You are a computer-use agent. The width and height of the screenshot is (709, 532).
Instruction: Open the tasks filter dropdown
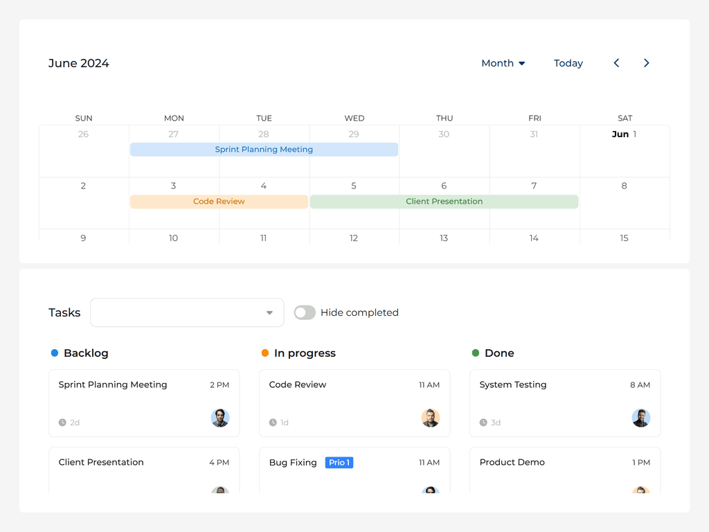coord(187,312)
